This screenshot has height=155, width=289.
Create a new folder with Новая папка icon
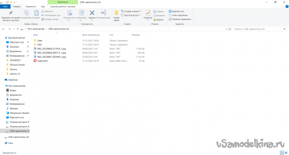(x=116, y=14)
